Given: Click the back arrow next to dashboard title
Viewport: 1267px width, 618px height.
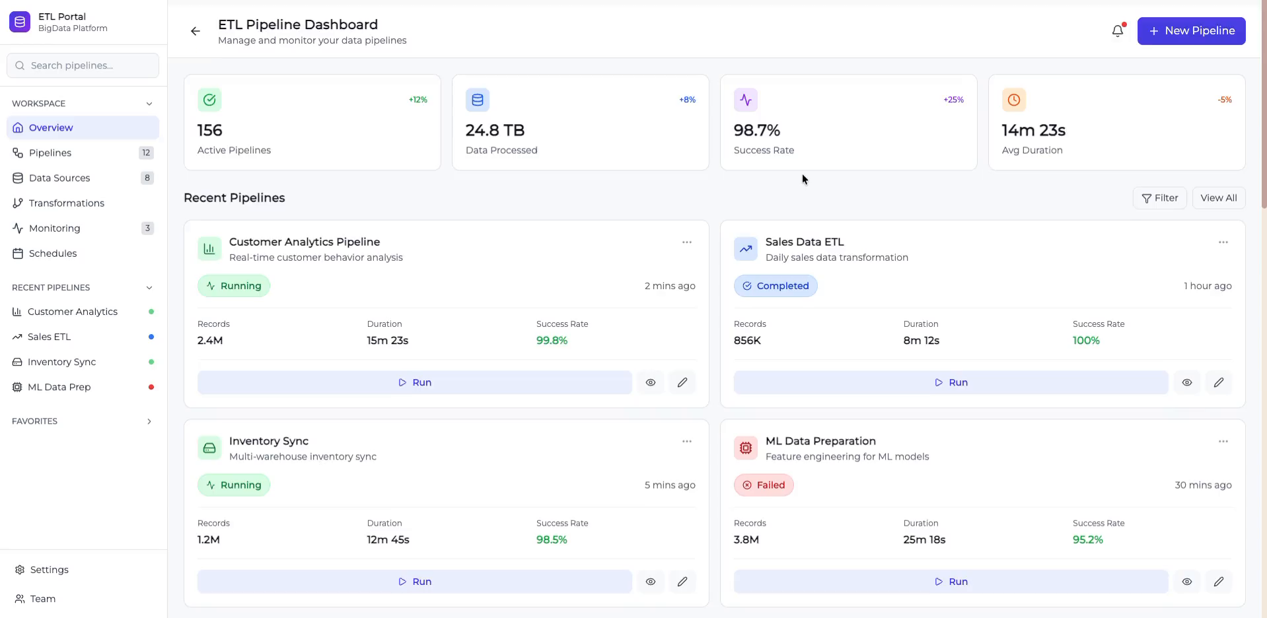Looking at the screenshot, I should tap(195, 31).
